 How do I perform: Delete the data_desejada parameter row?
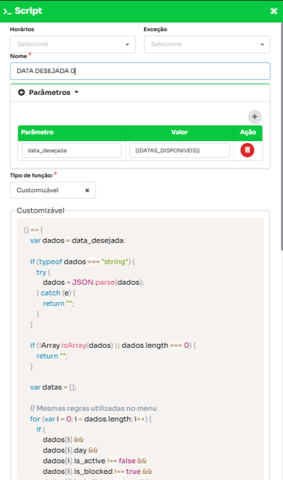[x=247, y=150]
